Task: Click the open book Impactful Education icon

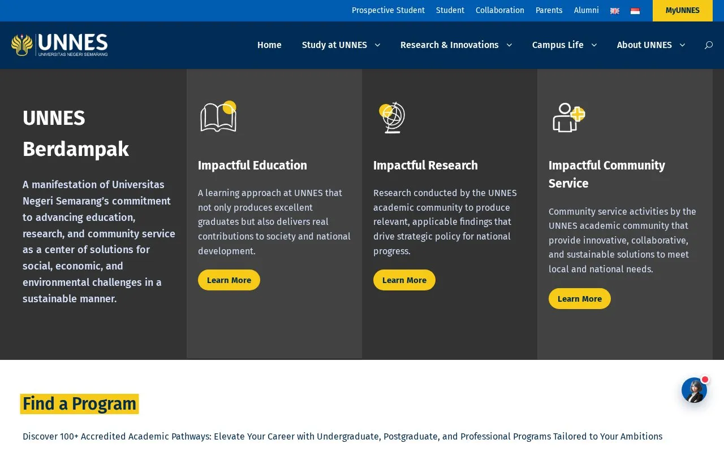Action: coord(218,116)
